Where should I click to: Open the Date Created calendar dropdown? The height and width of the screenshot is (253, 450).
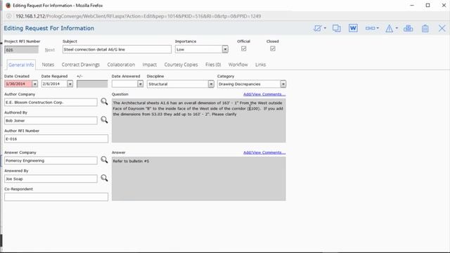point(34,84)
